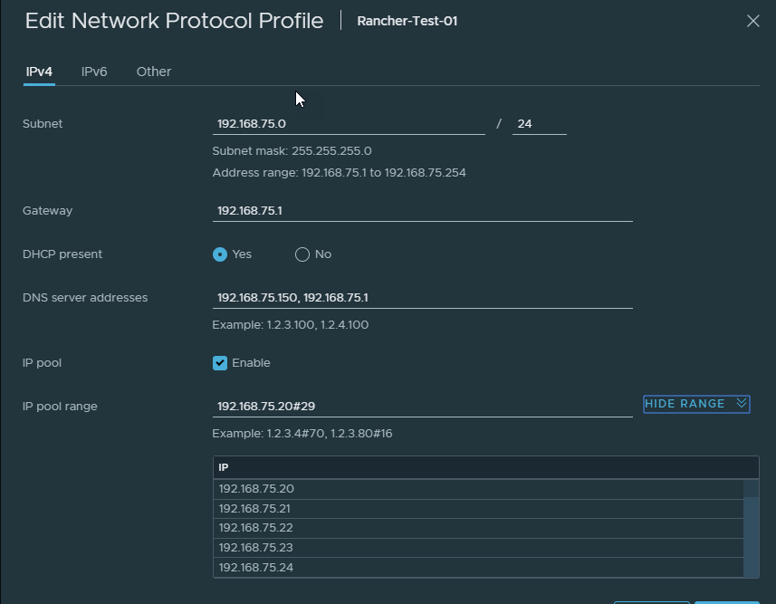Click the X to close the dialog
This screenshot has height=604, width=776.
coord(752,20)
